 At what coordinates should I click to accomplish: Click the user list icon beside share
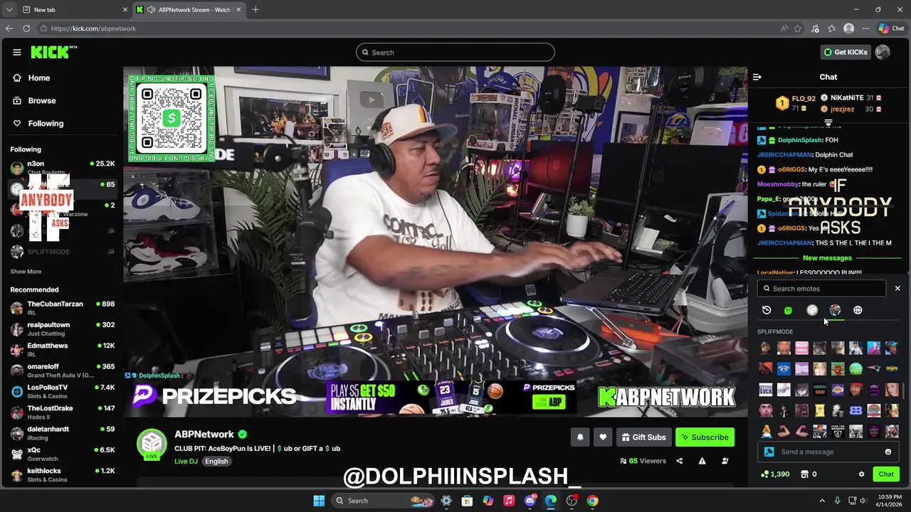coord(725,461)
